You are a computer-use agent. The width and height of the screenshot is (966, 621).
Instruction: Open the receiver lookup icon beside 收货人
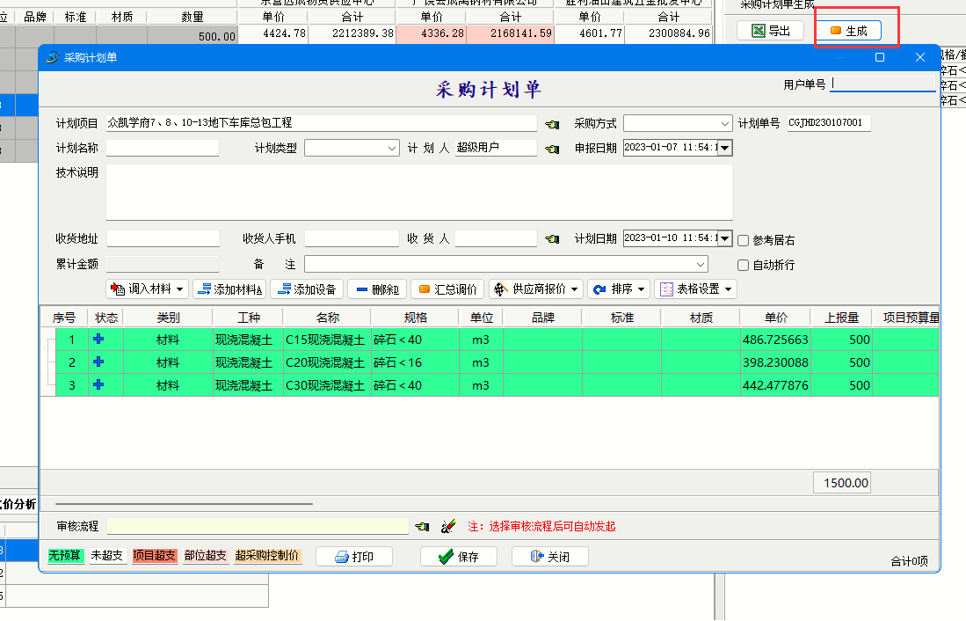[552, 239]
